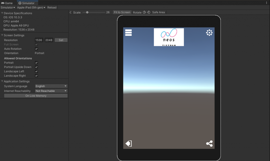The image size is (270, 161).
Task: Click Fit to Screen
Action: 122,12
